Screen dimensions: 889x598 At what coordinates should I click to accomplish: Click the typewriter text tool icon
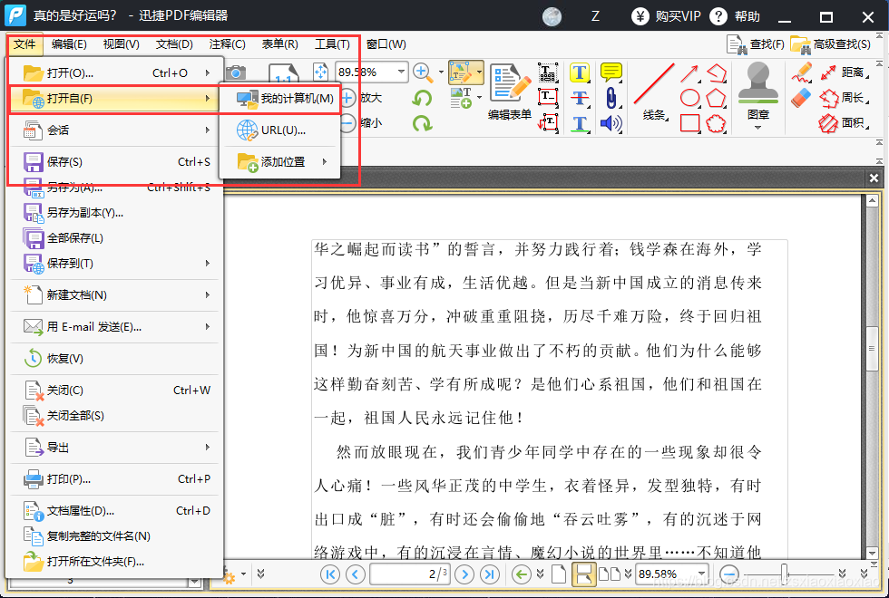coord(548,72)
